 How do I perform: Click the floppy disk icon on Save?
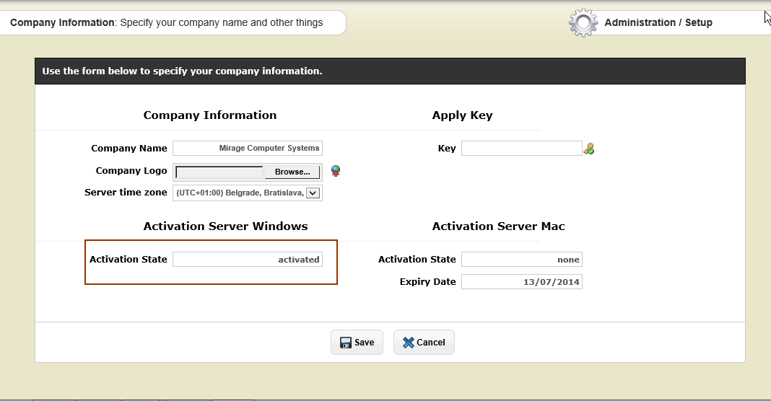pos(346,343)
